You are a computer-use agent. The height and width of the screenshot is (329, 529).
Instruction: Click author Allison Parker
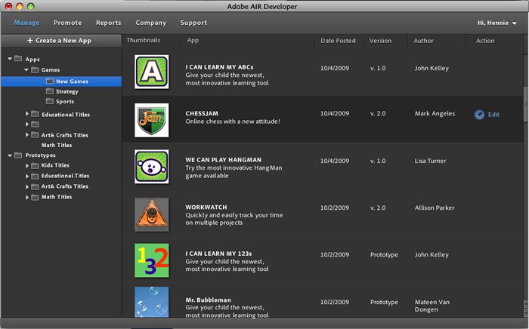[435, 208]
